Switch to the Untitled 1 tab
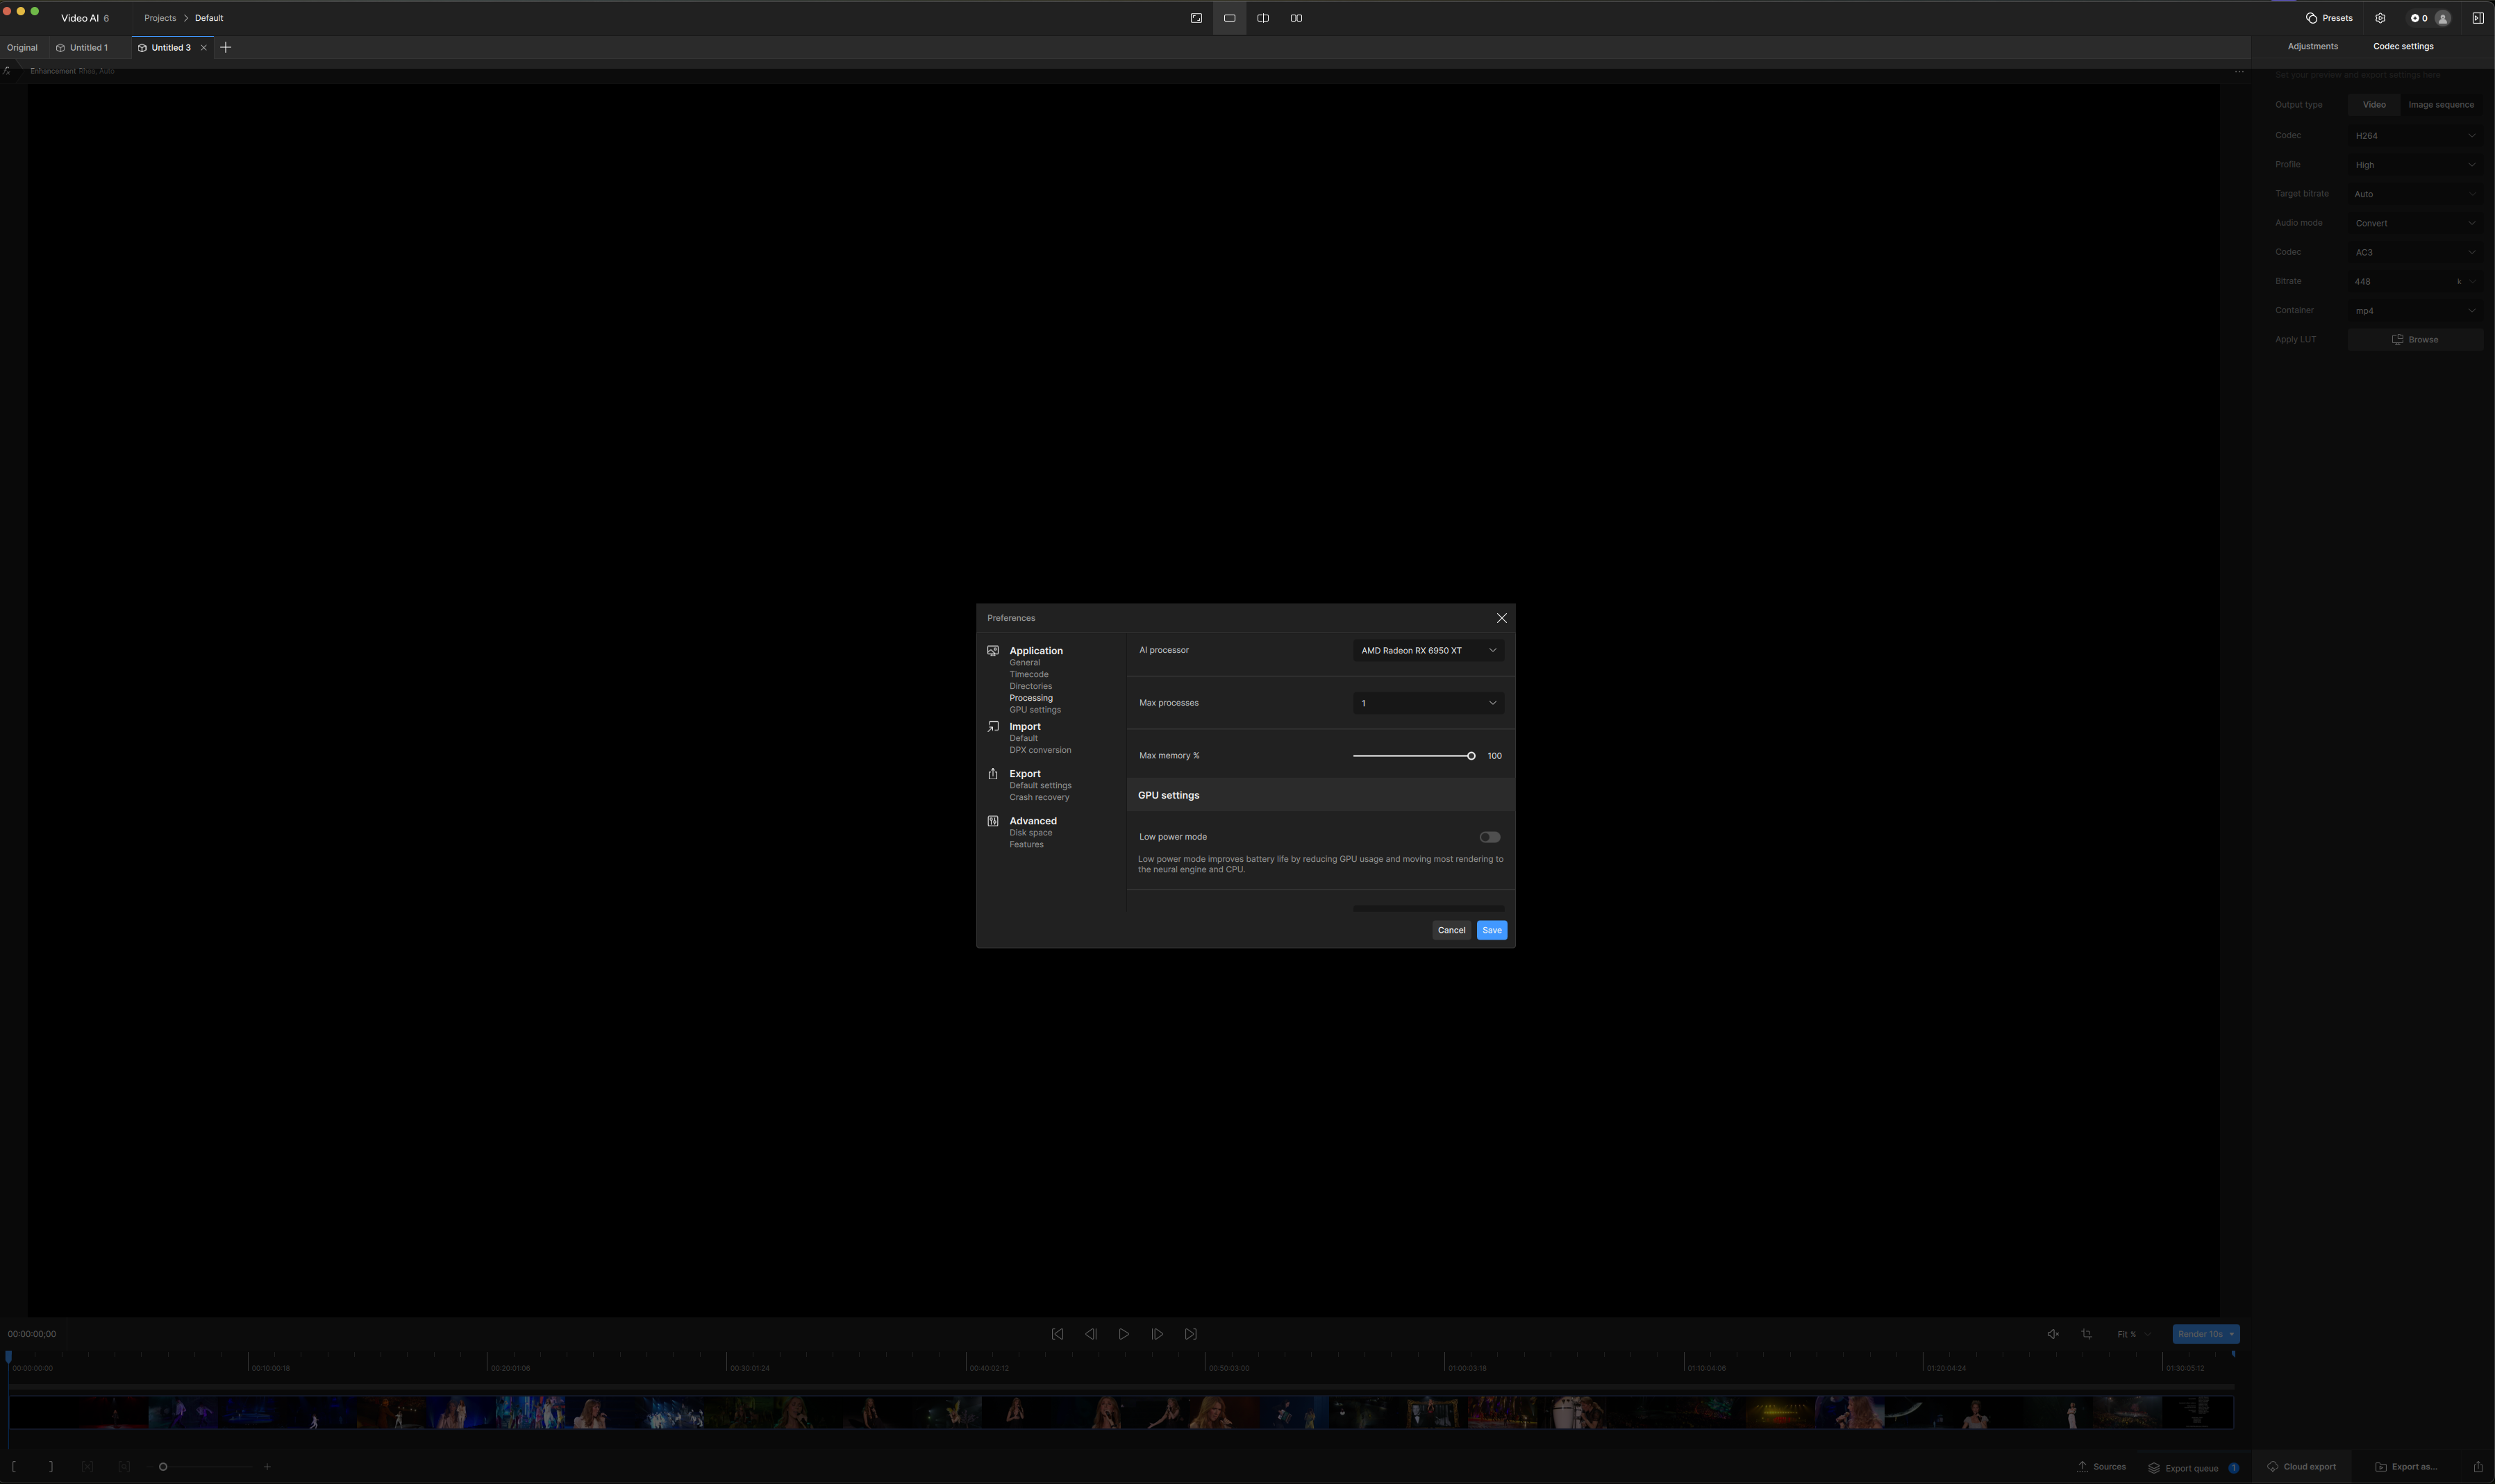The image size is (2495, 1484). tap(88, 48)
